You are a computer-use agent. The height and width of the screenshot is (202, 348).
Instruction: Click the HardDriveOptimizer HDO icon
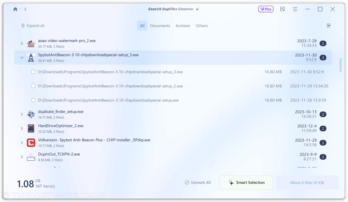[31, 129]
